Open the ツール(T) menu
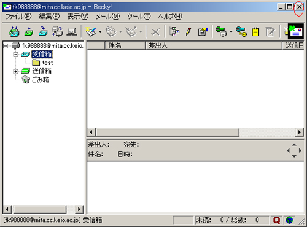Viewport: 307px width, 227px height. (x=139, y=17)
